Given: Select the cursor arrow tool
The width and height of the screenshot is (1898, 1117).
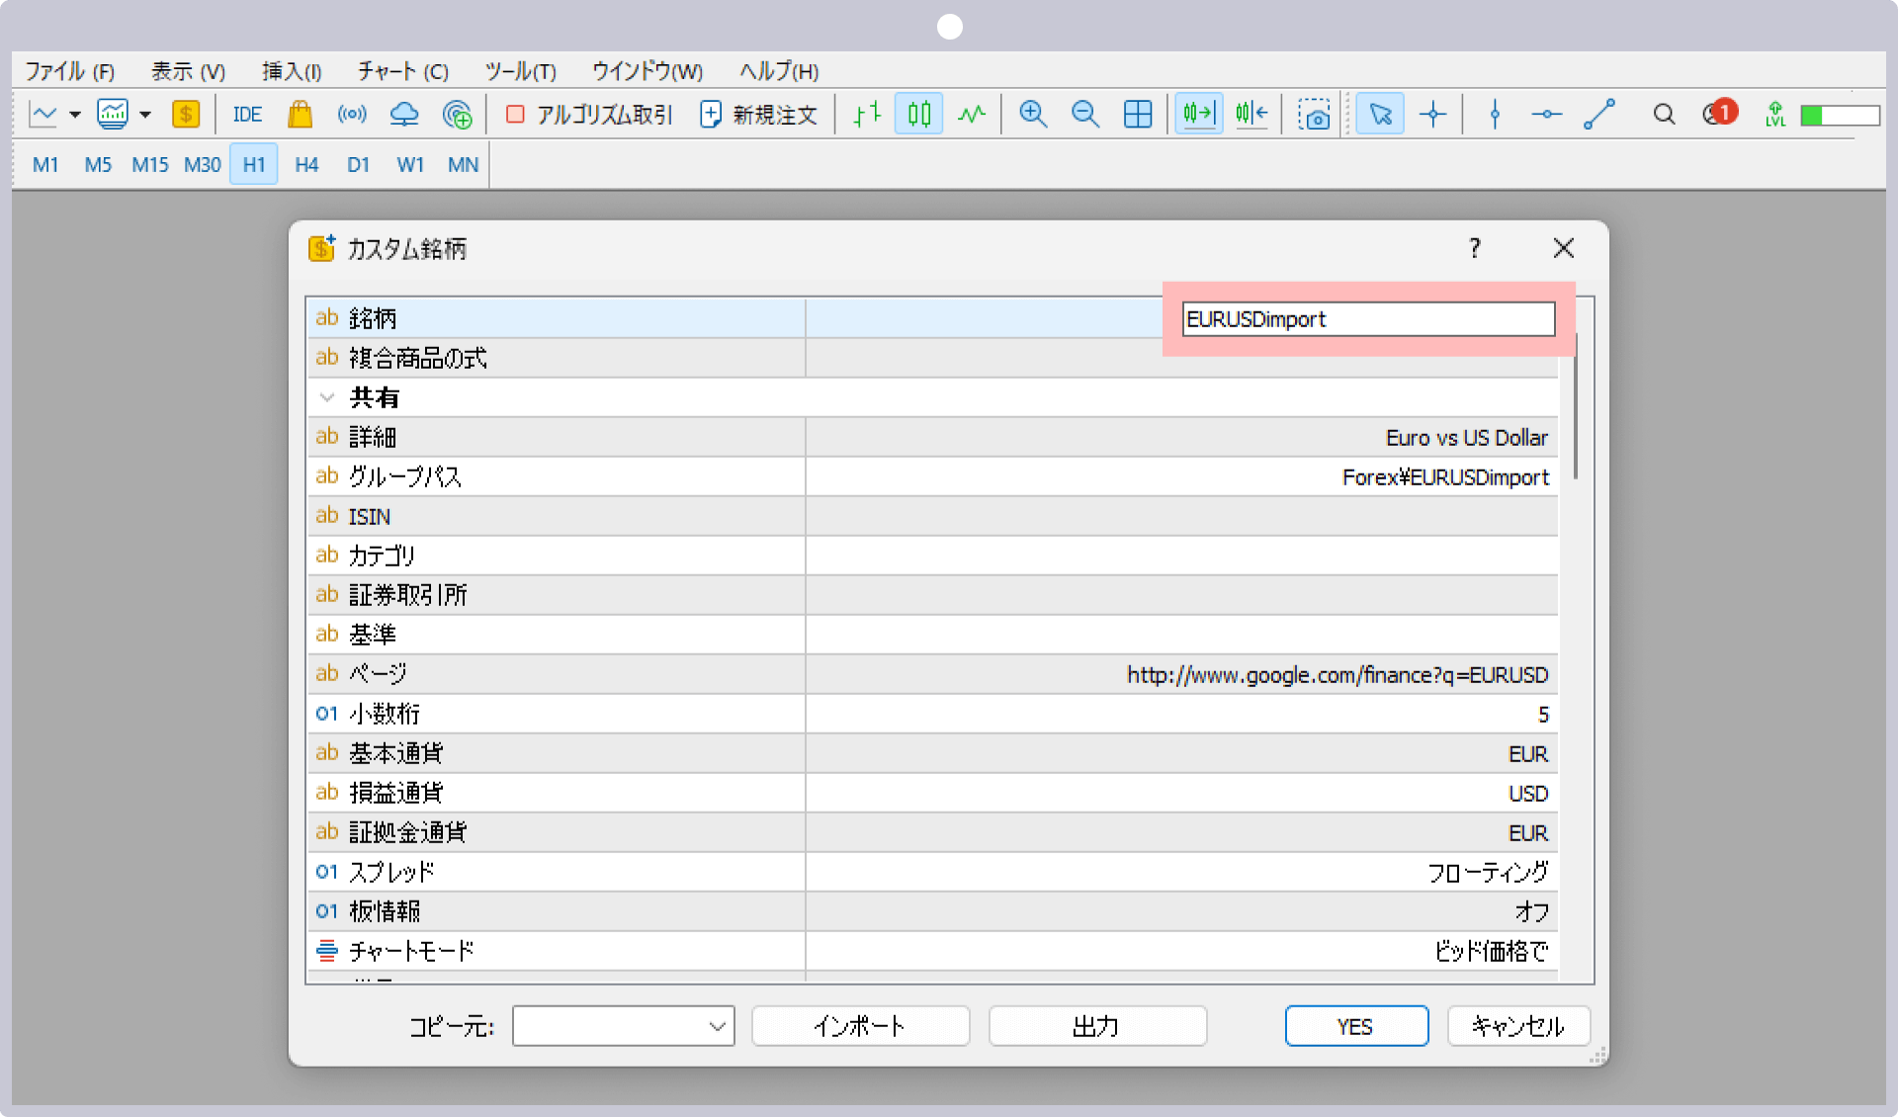Looking at the screenshot, I should tap(1380, 115).
